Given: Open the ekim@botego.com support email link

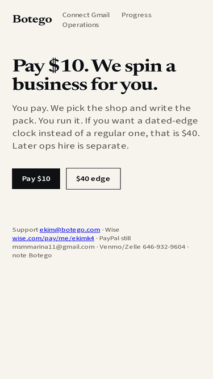Looking at the screenshot, I should pyautogui.click(x=70, y=230).
